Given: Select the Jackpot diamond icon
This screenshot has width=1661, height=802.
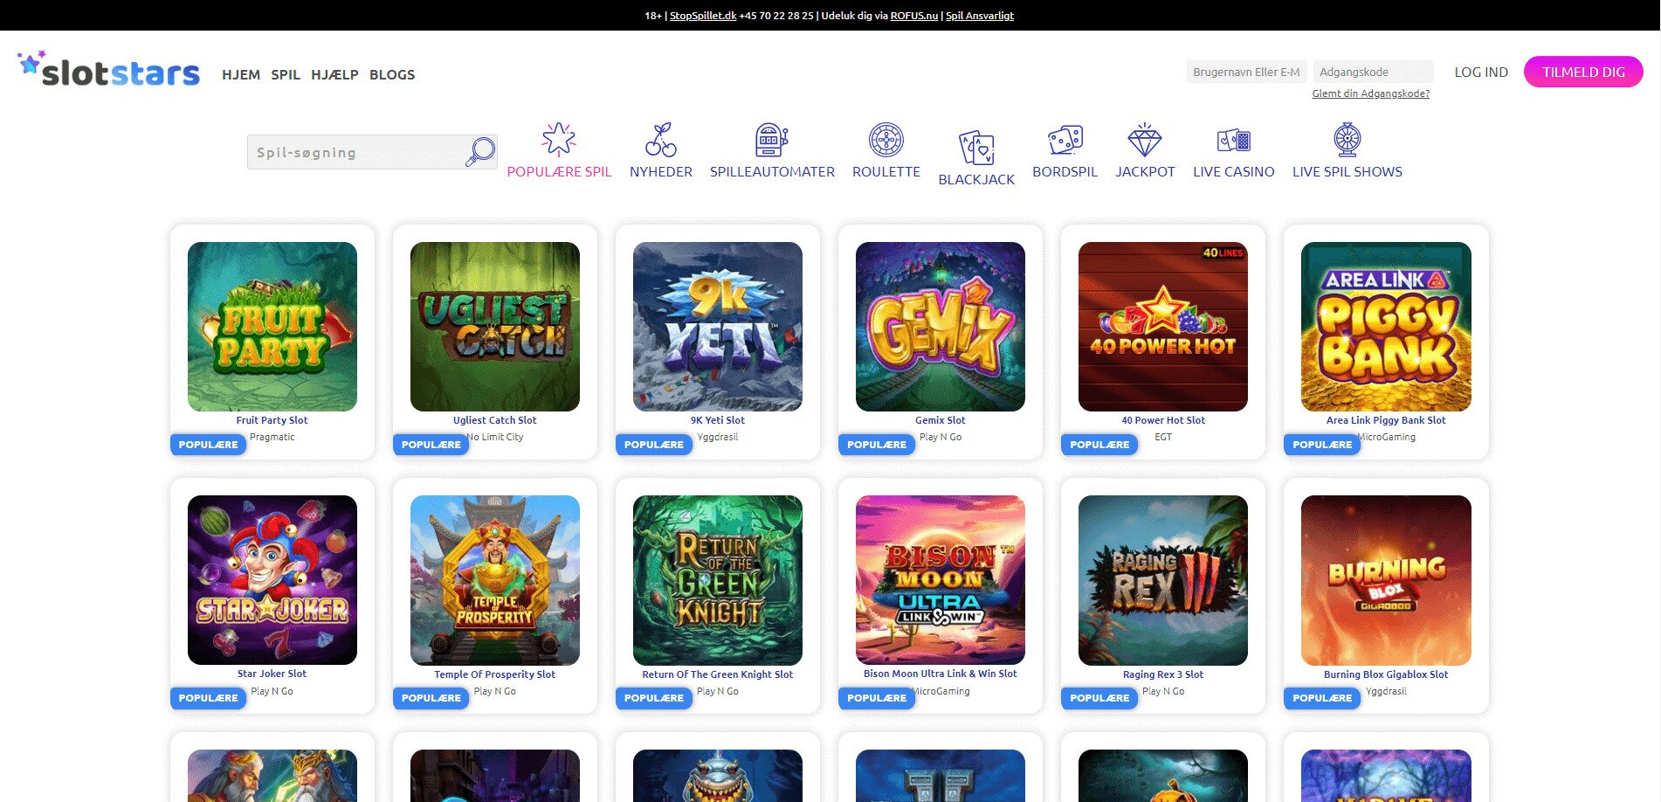Looking at the screenshot, I should pyautogui.click(x=1145, y=139).
